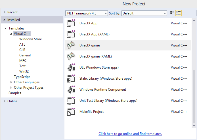Click the DirectX game (XAML) controller icon
The width and height of the screenshot is (197, 140).
point(71,56)
